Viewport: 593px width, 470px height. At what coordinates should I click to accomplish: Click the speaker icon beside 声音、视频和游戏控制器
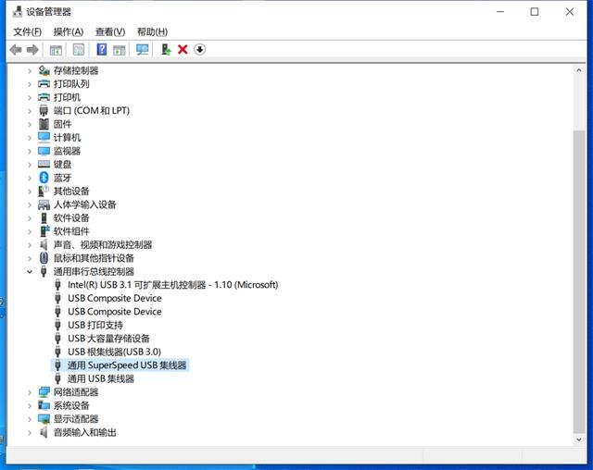44,244
